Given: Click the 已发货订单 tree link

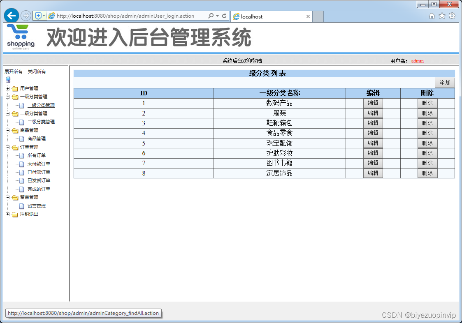Looking at the screenshot, I should click(x=39, y=180).
